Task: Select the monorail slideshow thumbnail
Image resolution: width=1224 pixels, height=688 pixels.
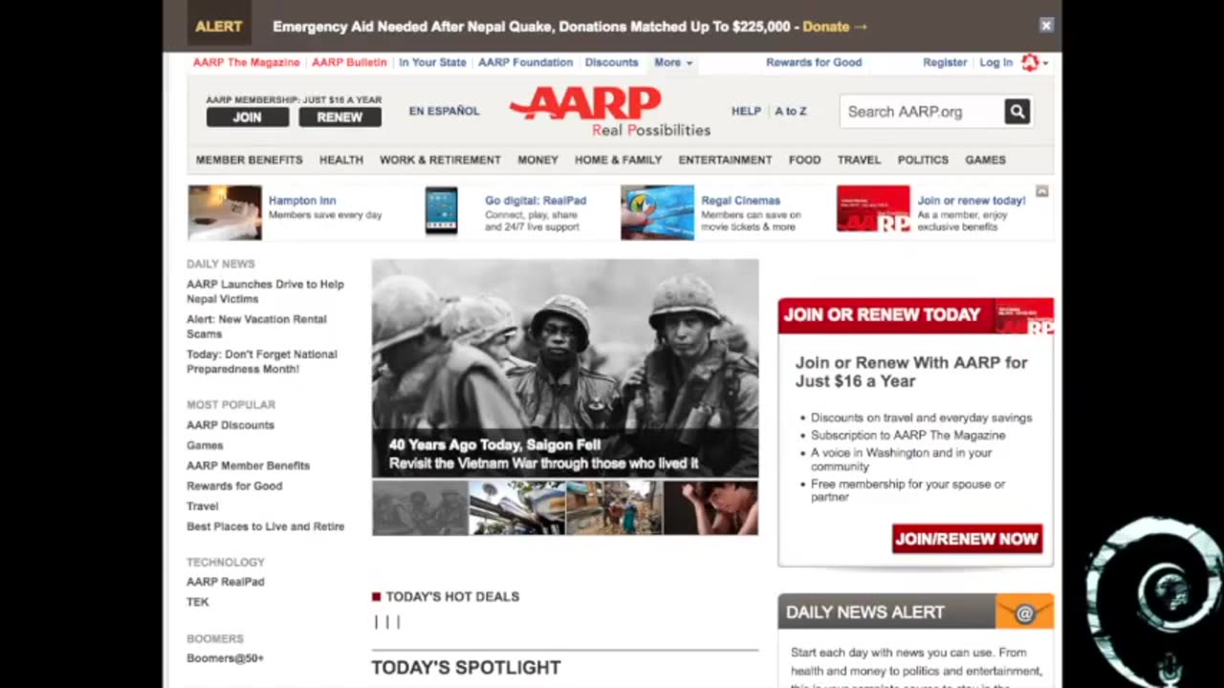Action: click(517, 507)
